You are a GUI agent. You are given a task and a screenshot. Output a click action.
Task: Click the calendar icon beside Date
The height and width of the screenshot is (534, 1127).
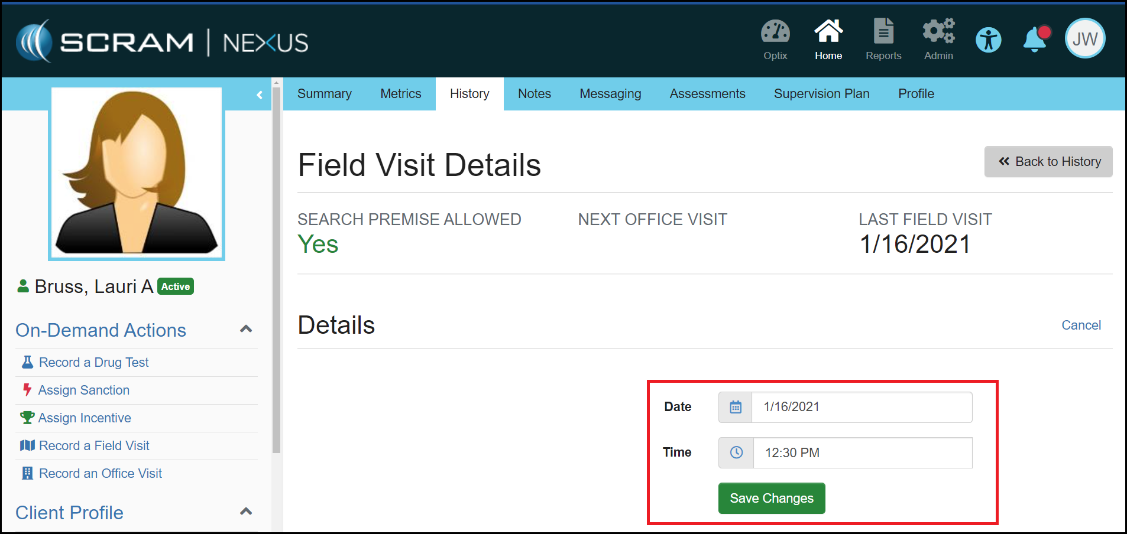click(735, 407)
